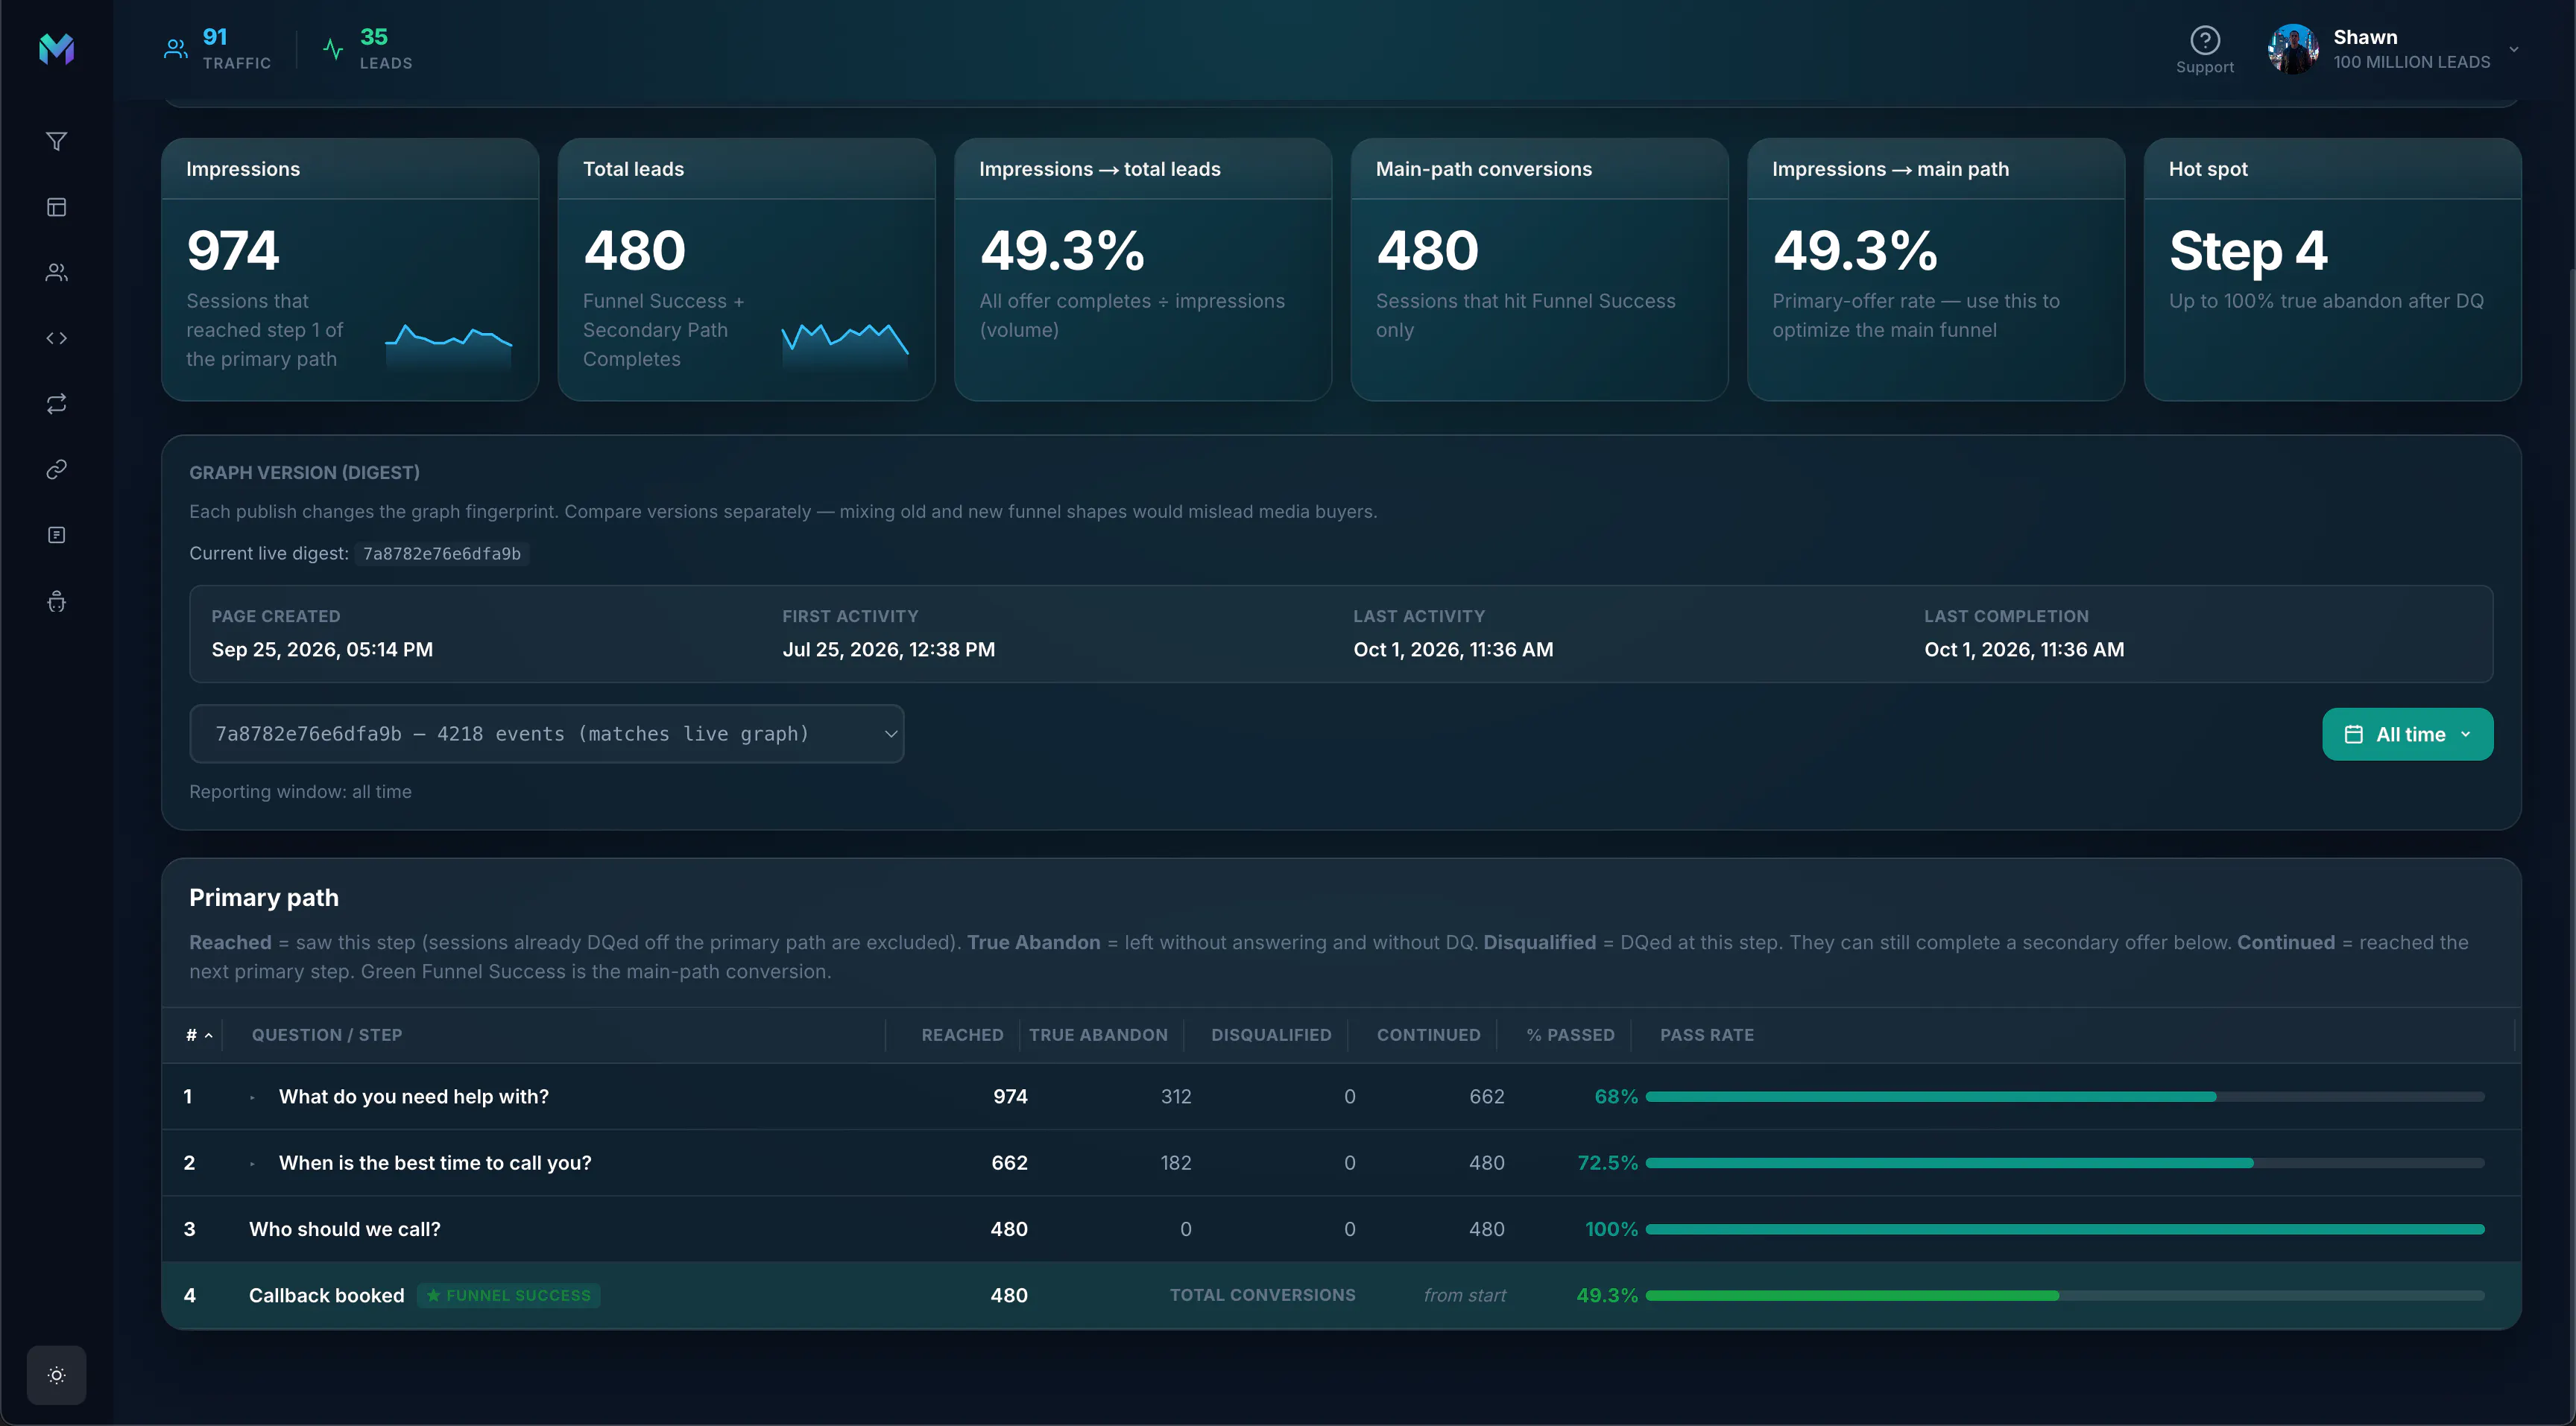Click the Pass Rate column header
Screen dimensions: 2576x1426
point(1707,1036)
